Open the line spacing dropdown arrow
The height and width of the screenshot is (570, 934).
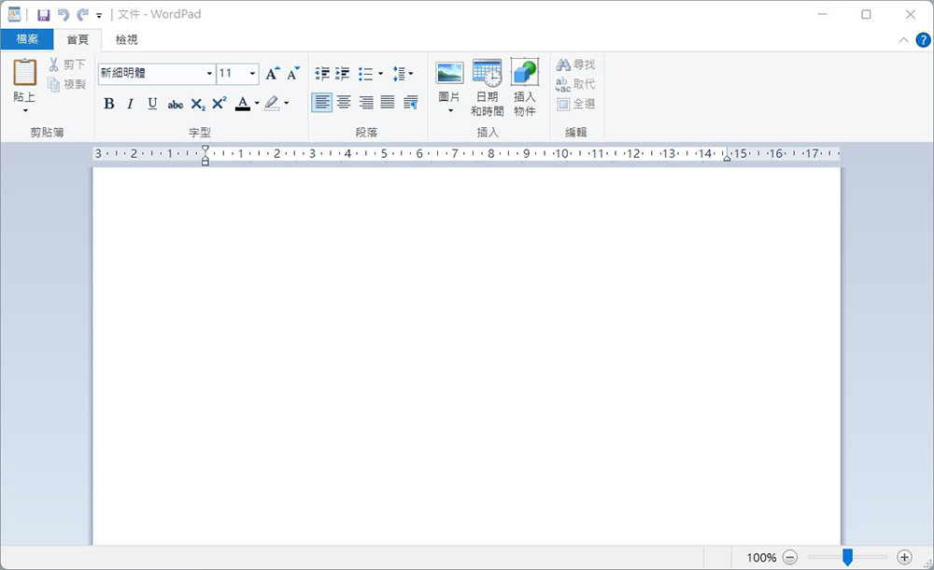tap(411, 73)
